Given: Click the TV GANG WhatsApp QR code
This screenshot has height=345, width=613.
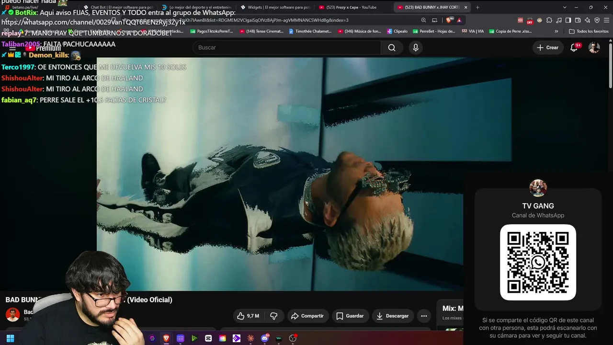Looking at the screenshot, I should 538,262.
